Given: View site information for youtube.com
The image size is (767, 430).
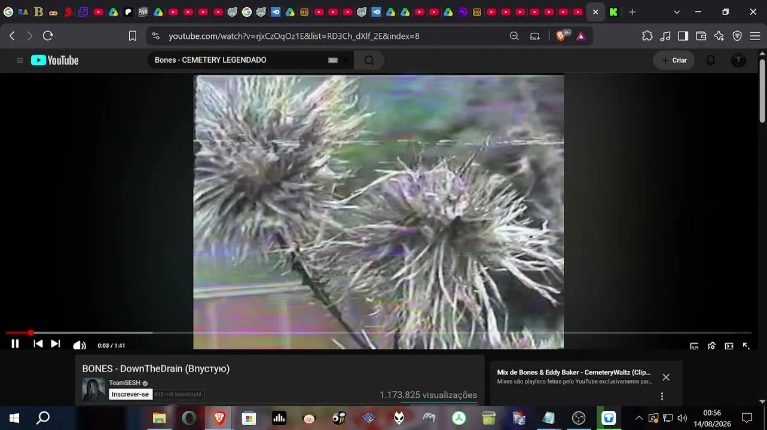Looking at the screenshot, I should (x=156, y=36).
